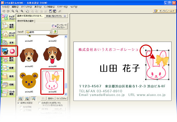Open the オブジェクト(O) menu
Viewport: 177px width, 122px height.
click(27, 7)
